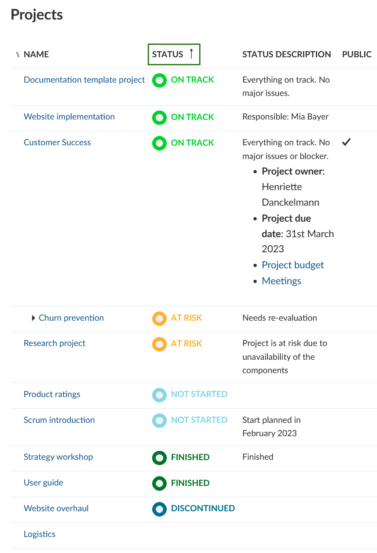
Task: Open the User guide project
Action: [43, 483]
